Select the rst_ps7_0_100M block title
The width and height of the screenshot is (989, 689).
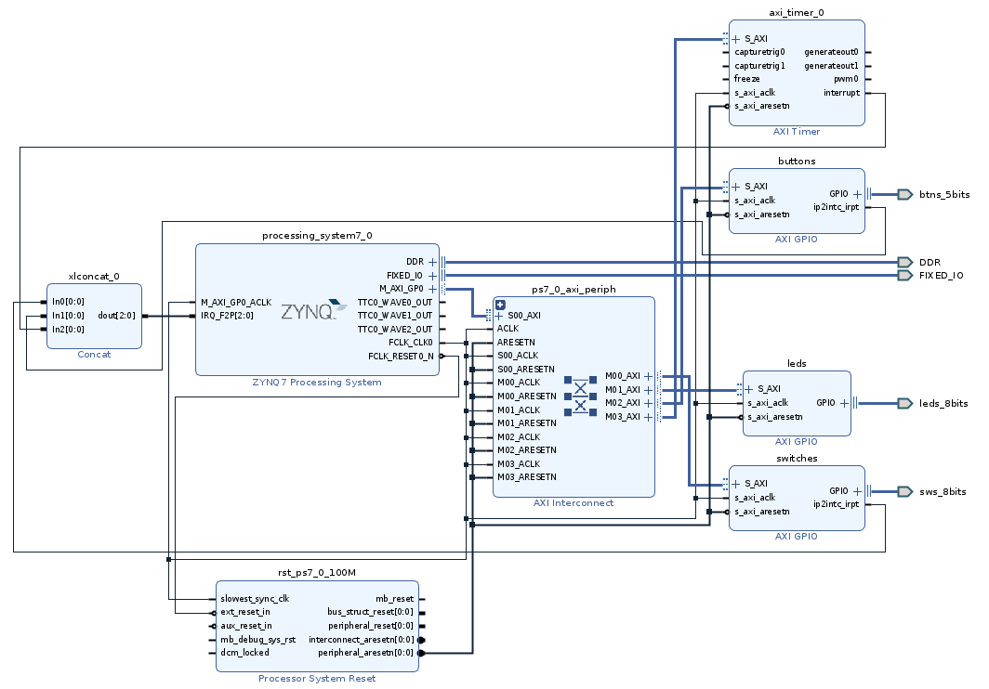click(317, 572)
